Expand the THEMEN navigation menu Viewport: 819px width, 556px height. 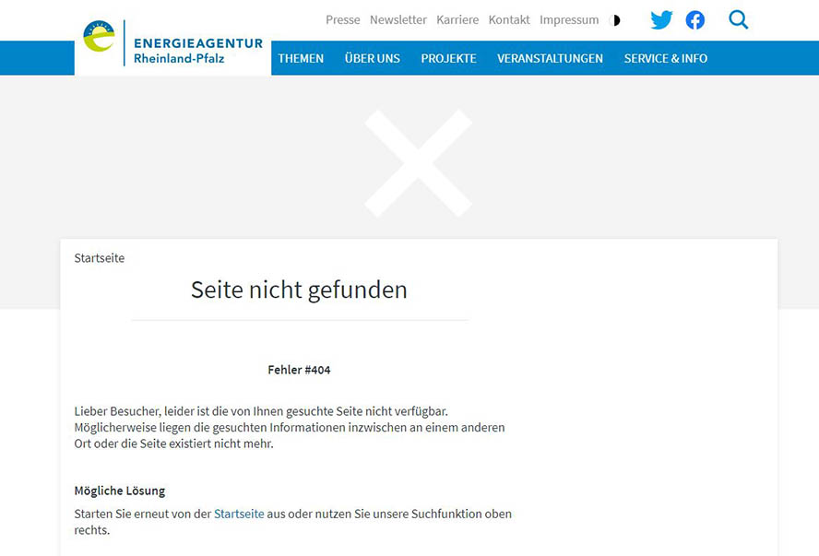301,58
